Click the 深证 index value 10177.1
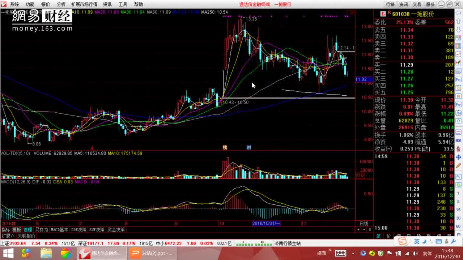 (95, 243)
